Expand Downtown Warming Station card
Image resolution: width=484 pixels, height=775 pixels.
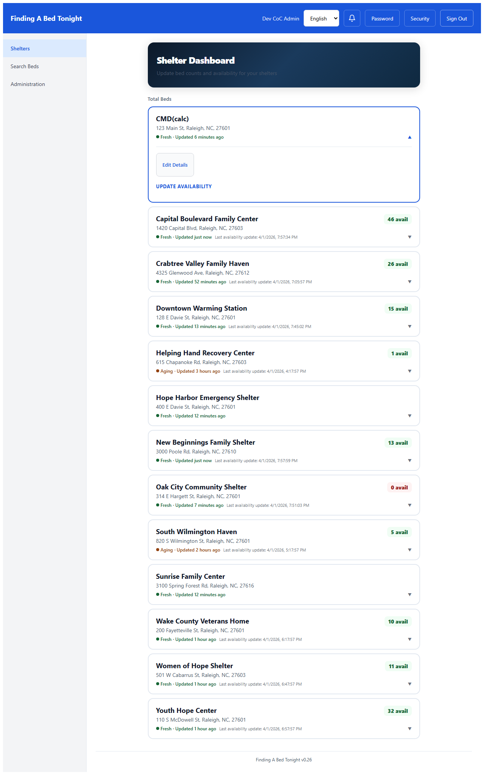(410, 327)
